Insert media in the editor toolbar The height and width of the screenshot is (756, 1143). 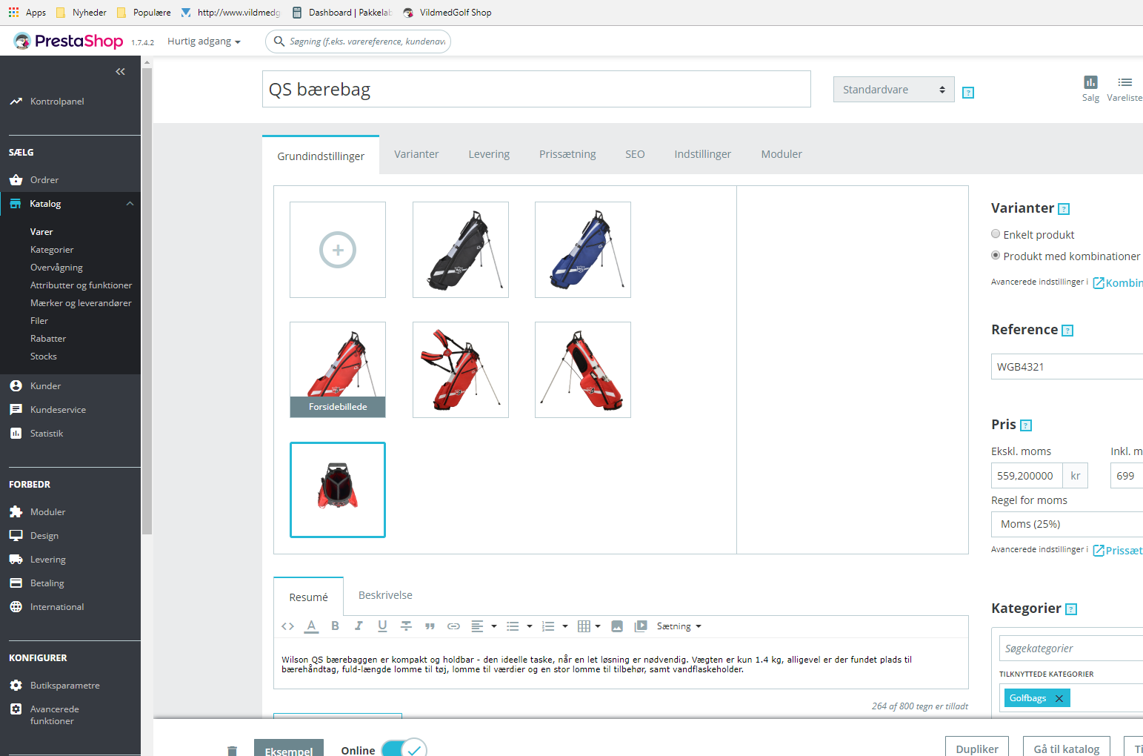point(641,626)
